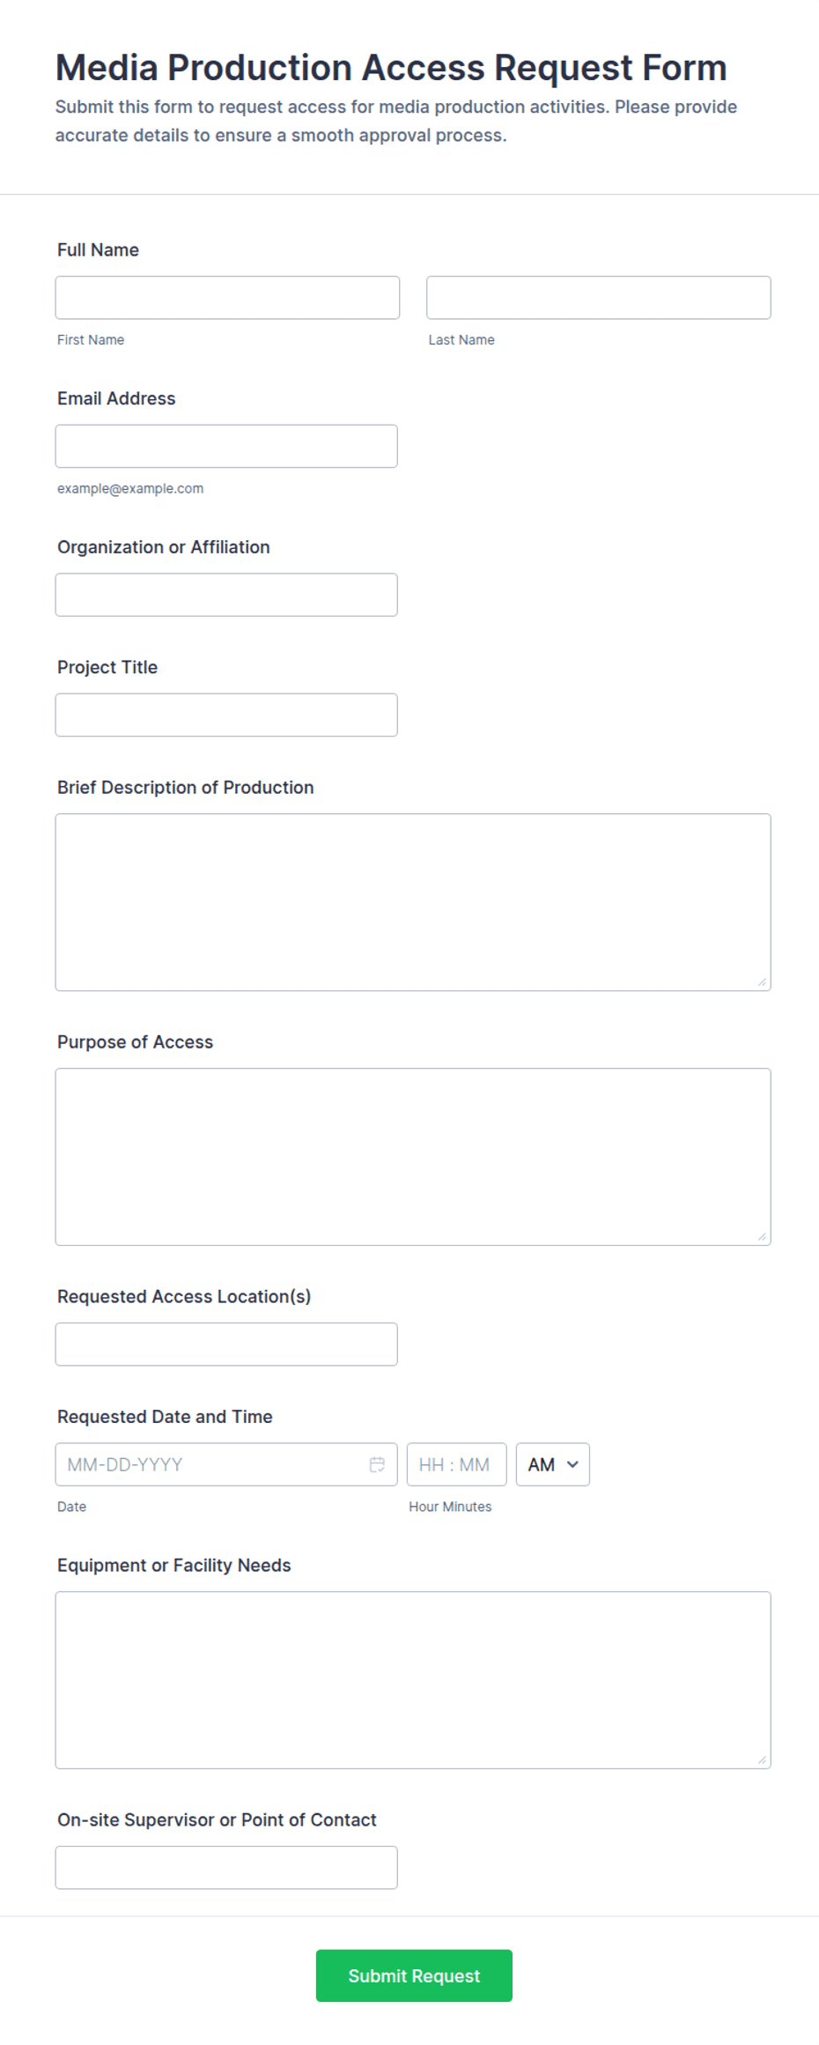The width and height of the screenshot is (819, 2045).
Task: Expand the AM/PM dropdown
Action: pos(553,1464)
